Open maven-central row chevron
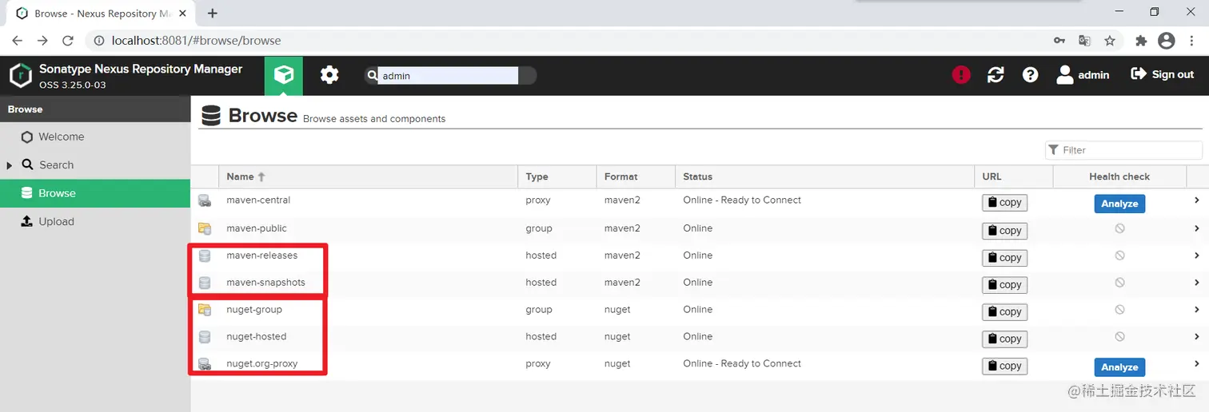The height and width of the screenshot is (412, 1209). [1197, 200]
